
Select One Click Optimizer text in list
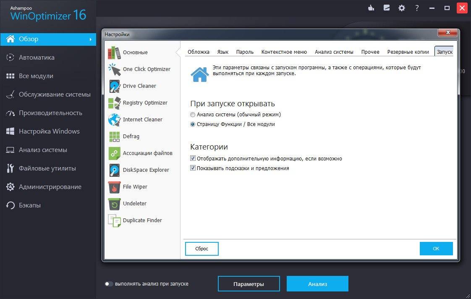click(147, 69)
